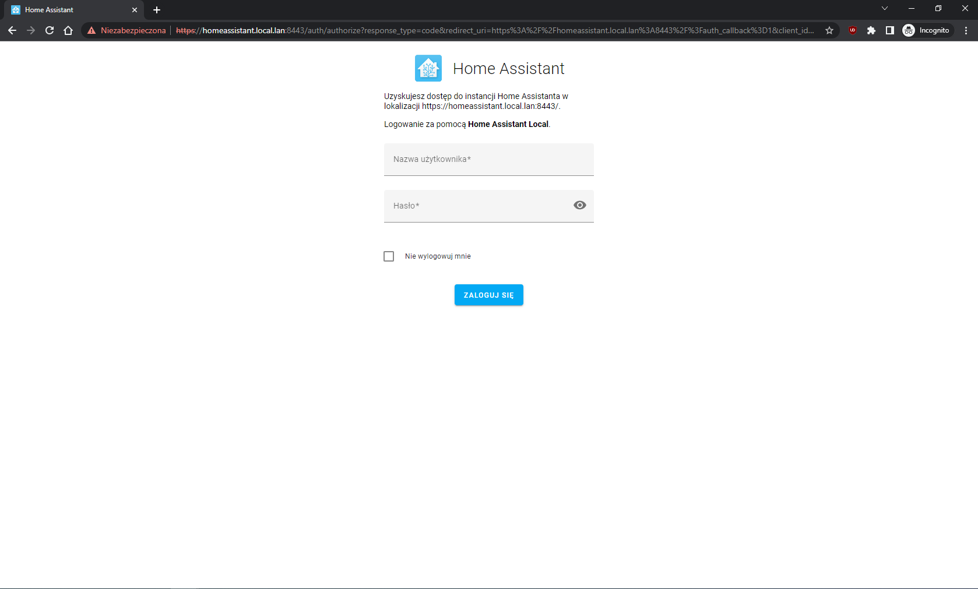Open the tab search dropdown arrow
978x589 pixels.
885,8
